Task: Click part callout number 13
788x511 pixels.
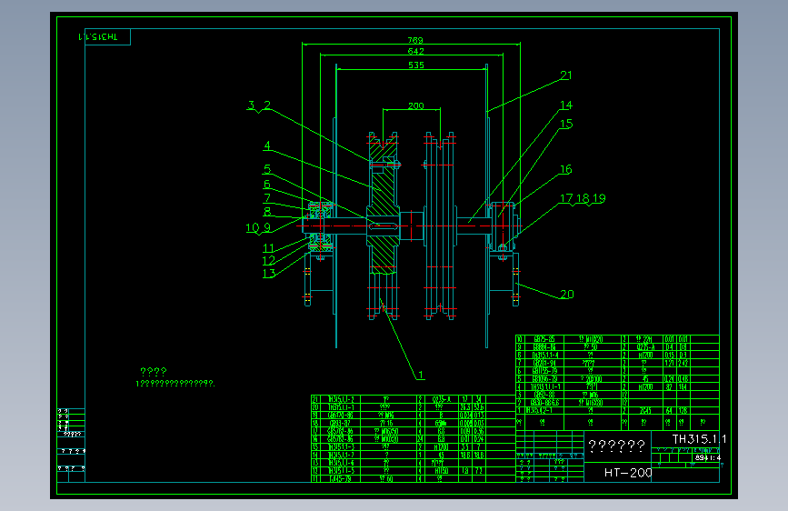Action: coord(269,274)
